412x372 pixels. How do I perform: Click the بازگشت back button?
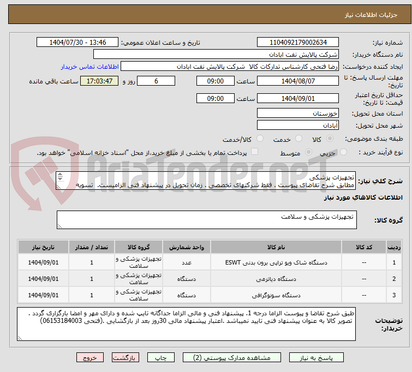coord(125,358)
